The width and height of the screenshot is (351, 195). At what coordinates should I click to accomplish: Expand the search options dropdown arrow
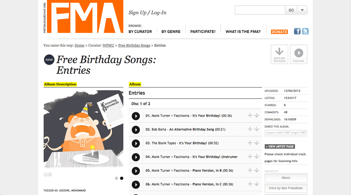pyautogui.click(x=302, y=10)
